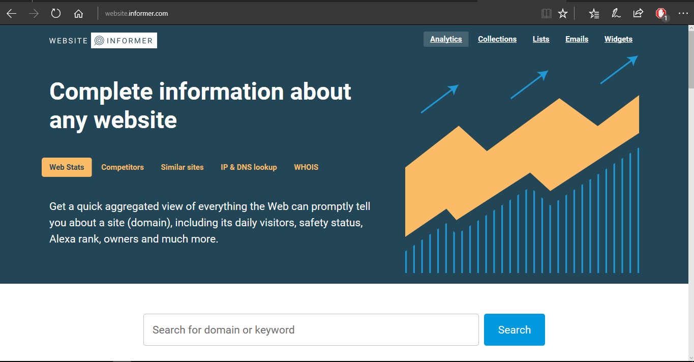The width and height of the screenshot is (694, 362).
Task: Open reading view with the book icon
Action: [546, 13]
